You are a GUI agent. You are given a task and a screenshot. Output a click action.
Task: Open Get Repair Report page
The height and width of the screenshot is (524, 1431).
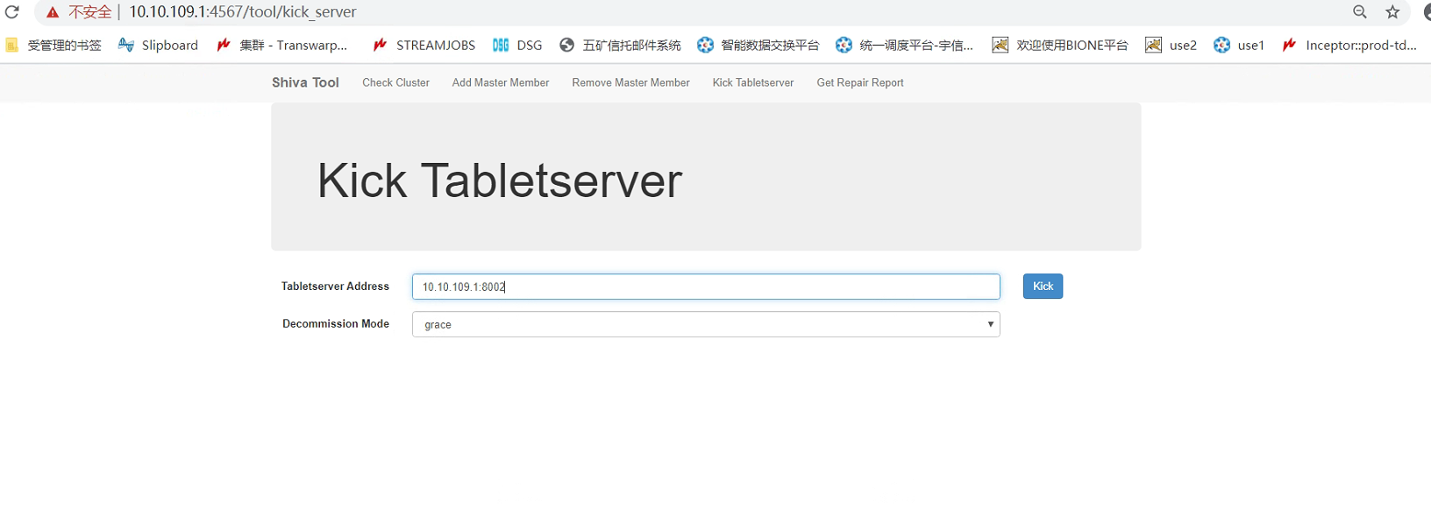859,83
